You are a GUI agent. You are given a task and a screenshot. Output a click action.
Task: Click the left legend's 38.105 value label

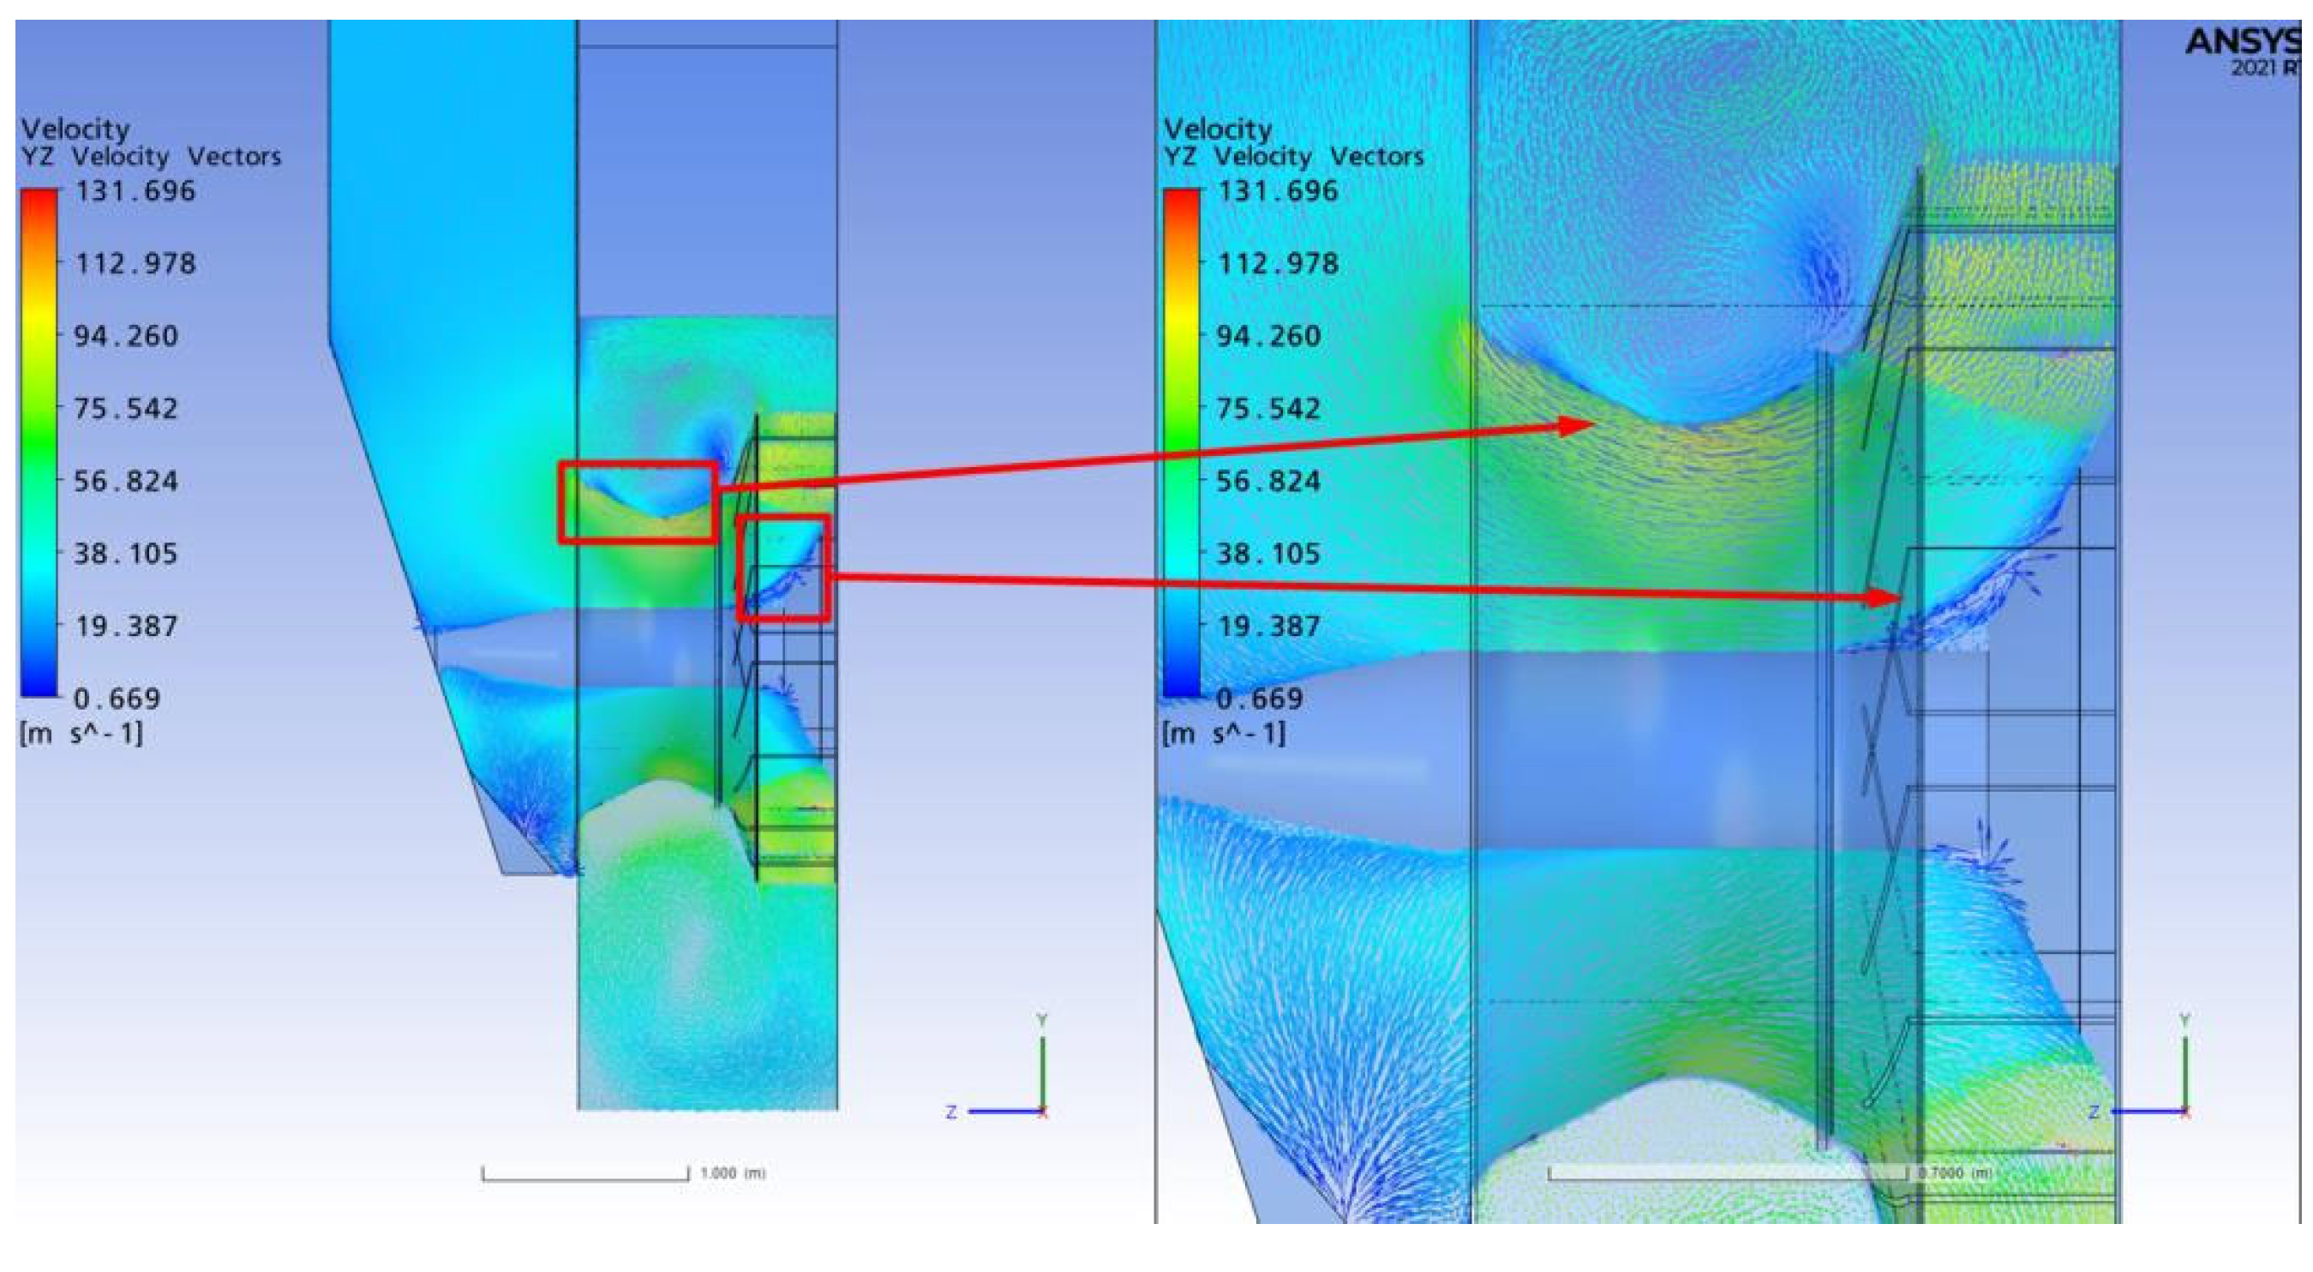[x=126, y=554]
